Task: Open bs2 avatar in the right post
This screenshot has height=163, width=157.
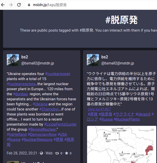Action: point(93,60)
